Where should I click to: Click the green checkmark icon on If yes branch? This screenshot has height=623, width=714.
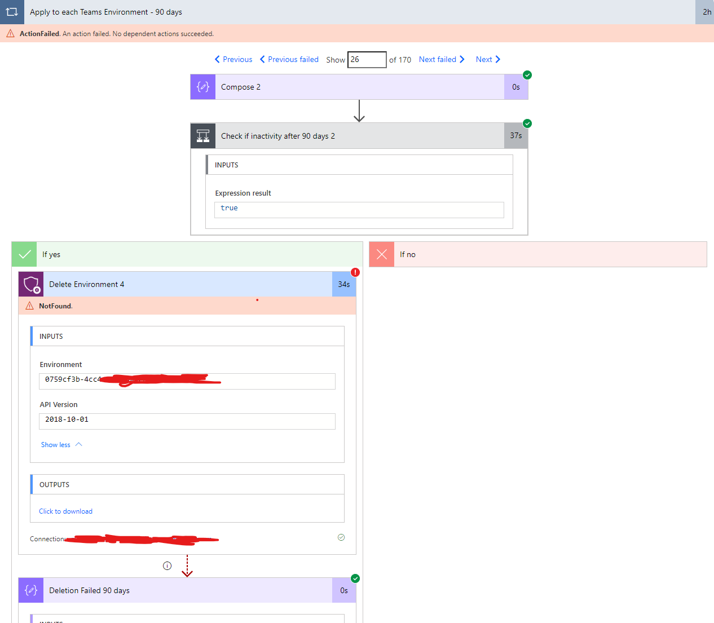(x=24, y=254)
